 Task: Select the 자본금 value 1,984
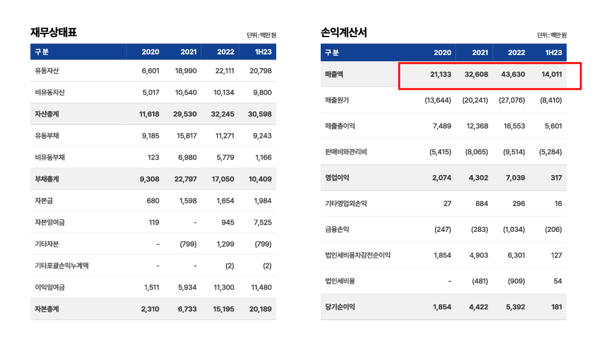coord(263,200)
